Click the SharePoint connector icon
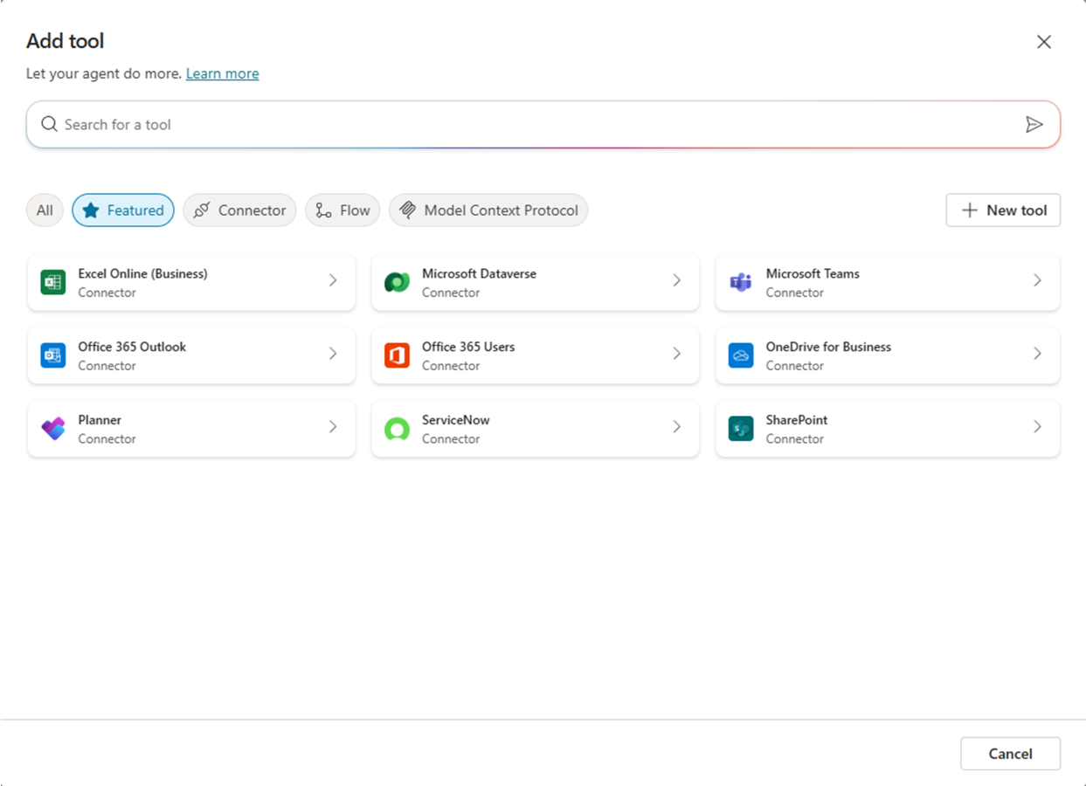This screenshot has width=1086, height=786. point(741,429)
